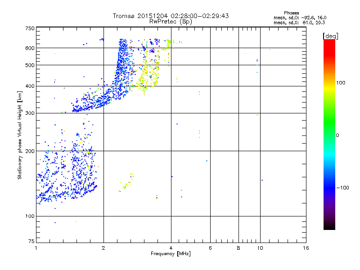Click the phase colorbar gradient
The width and height of the screenshot is (360, 270).
329,134
